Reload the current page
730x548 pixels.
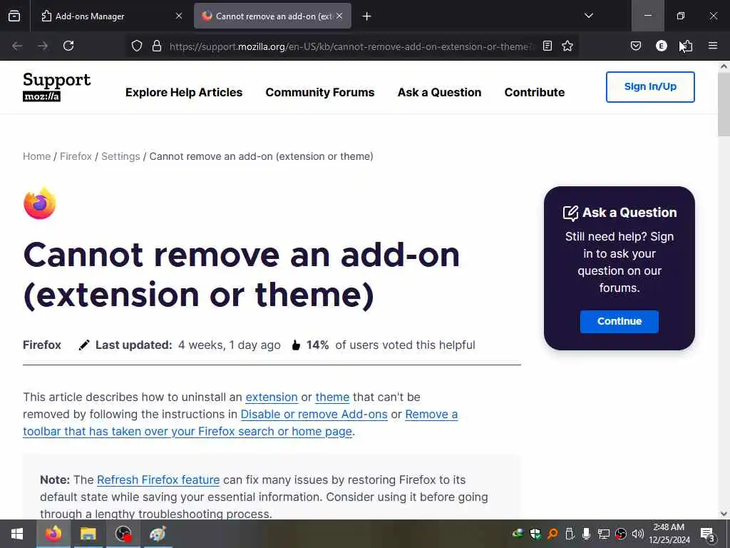coord(68,46)
